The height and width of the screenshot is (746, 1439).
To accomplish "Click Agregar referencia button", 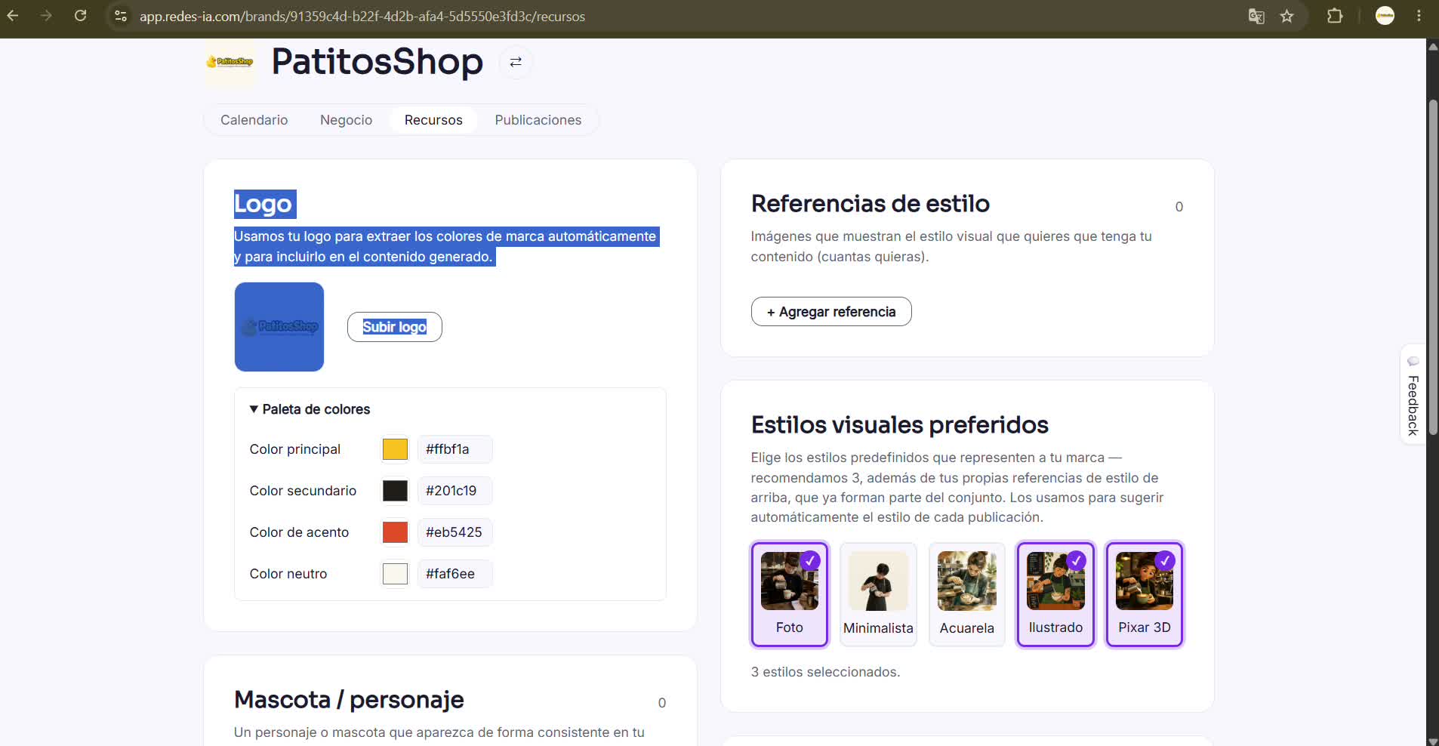I will pos(831,312).
